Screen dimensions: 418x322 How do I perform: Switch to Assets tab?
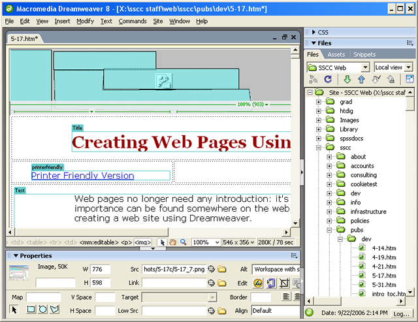336,55
